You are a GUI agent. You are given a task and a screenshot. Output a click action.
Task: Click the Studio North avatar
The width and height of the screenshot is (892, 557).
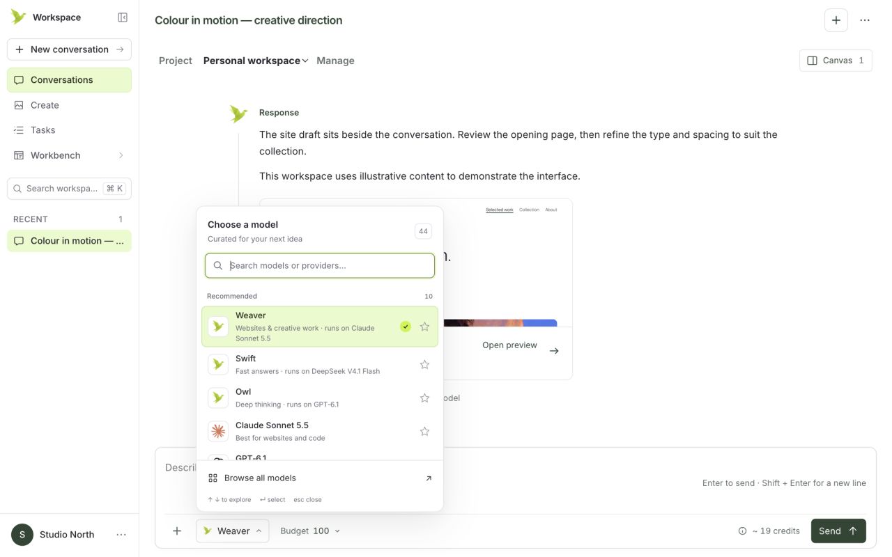tap(22, 535)
